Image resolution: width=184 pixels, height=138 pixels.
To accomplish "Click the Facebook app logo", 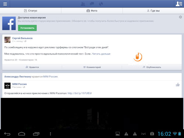I will (x=9, y=23).
